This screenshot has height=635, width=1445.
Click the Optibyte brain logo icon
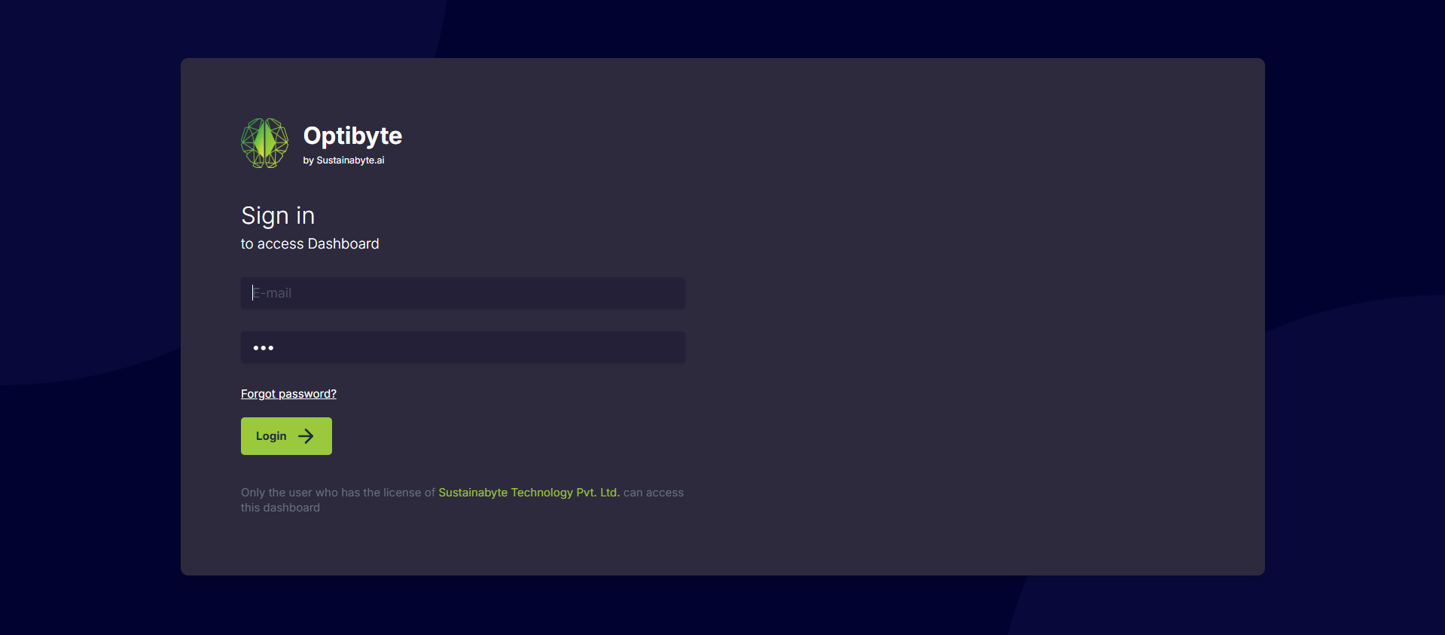(264, 143)
